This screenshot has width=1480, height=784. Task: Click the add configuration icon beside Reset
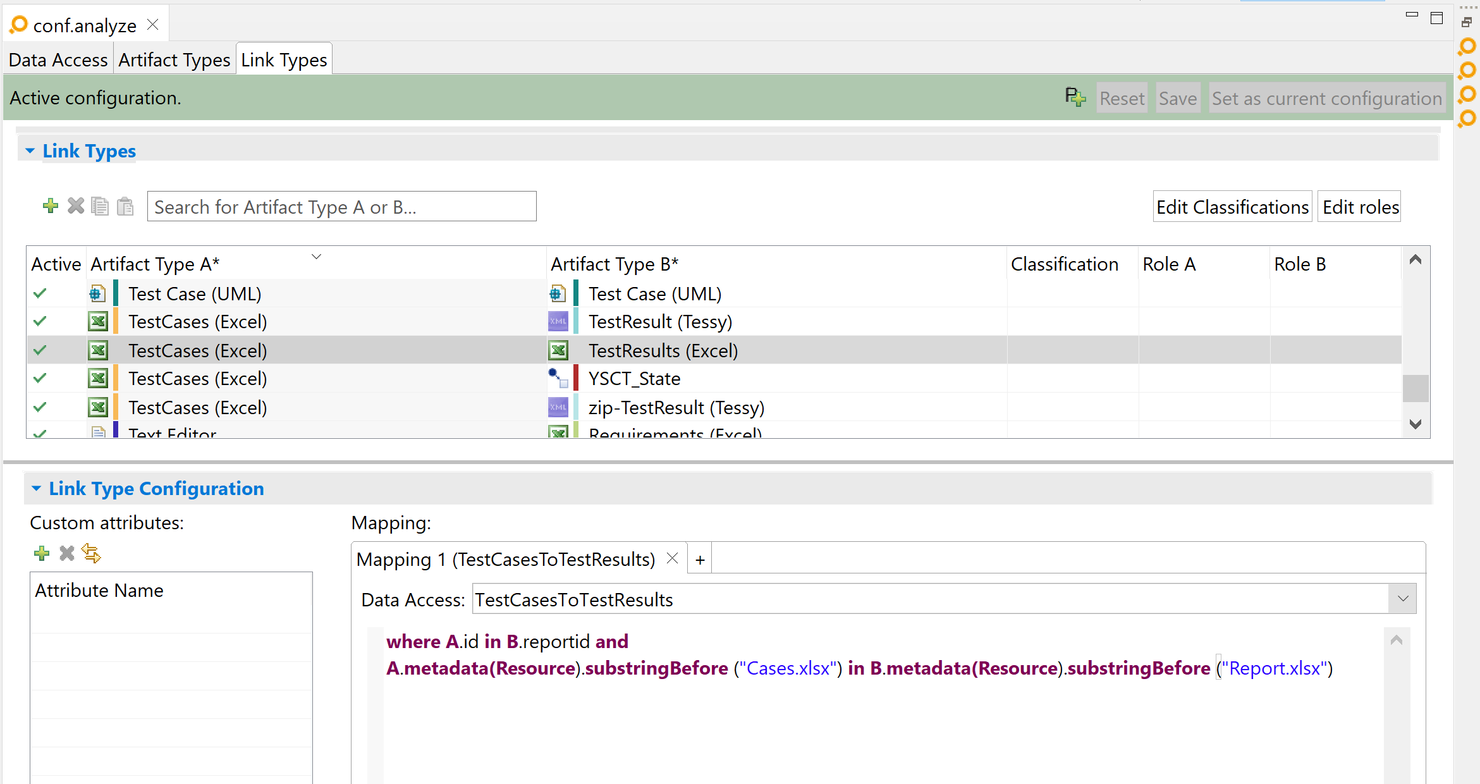1075,97
